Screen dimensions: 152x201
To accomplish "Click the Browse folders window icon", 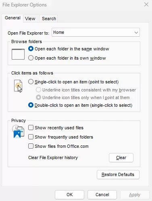I will [18, 54].
